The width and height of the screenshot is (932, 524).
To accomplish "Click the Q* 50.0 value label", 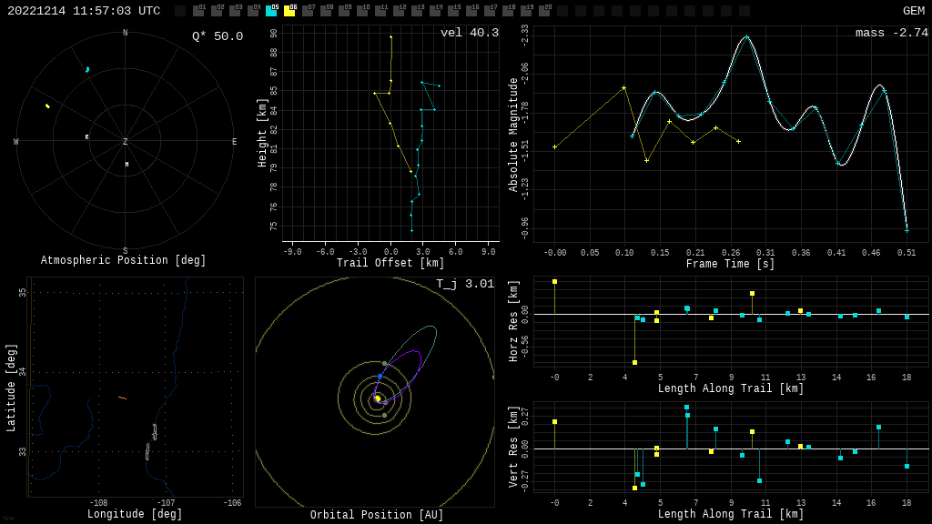I will 217,36.
